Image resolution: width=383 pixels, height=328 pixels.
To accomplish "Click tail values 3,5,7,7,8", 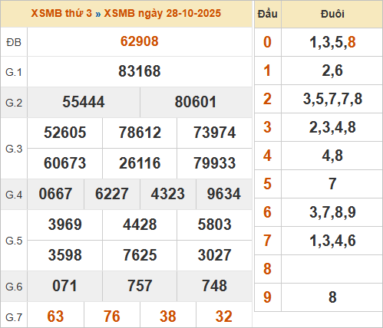I will pos(332,99).
